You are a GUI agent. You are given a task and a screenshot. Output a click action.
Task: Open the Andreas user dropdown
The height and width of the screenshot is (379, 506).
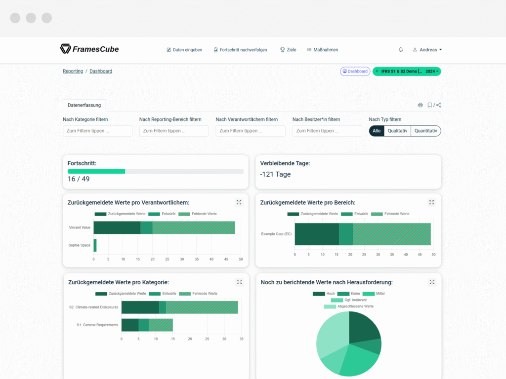click(x=427, y=50)
